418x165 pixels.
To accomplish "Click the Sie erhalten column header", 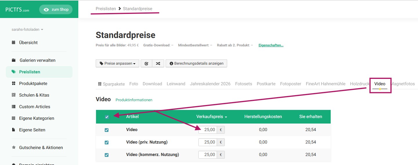I will tap(311, 117).
